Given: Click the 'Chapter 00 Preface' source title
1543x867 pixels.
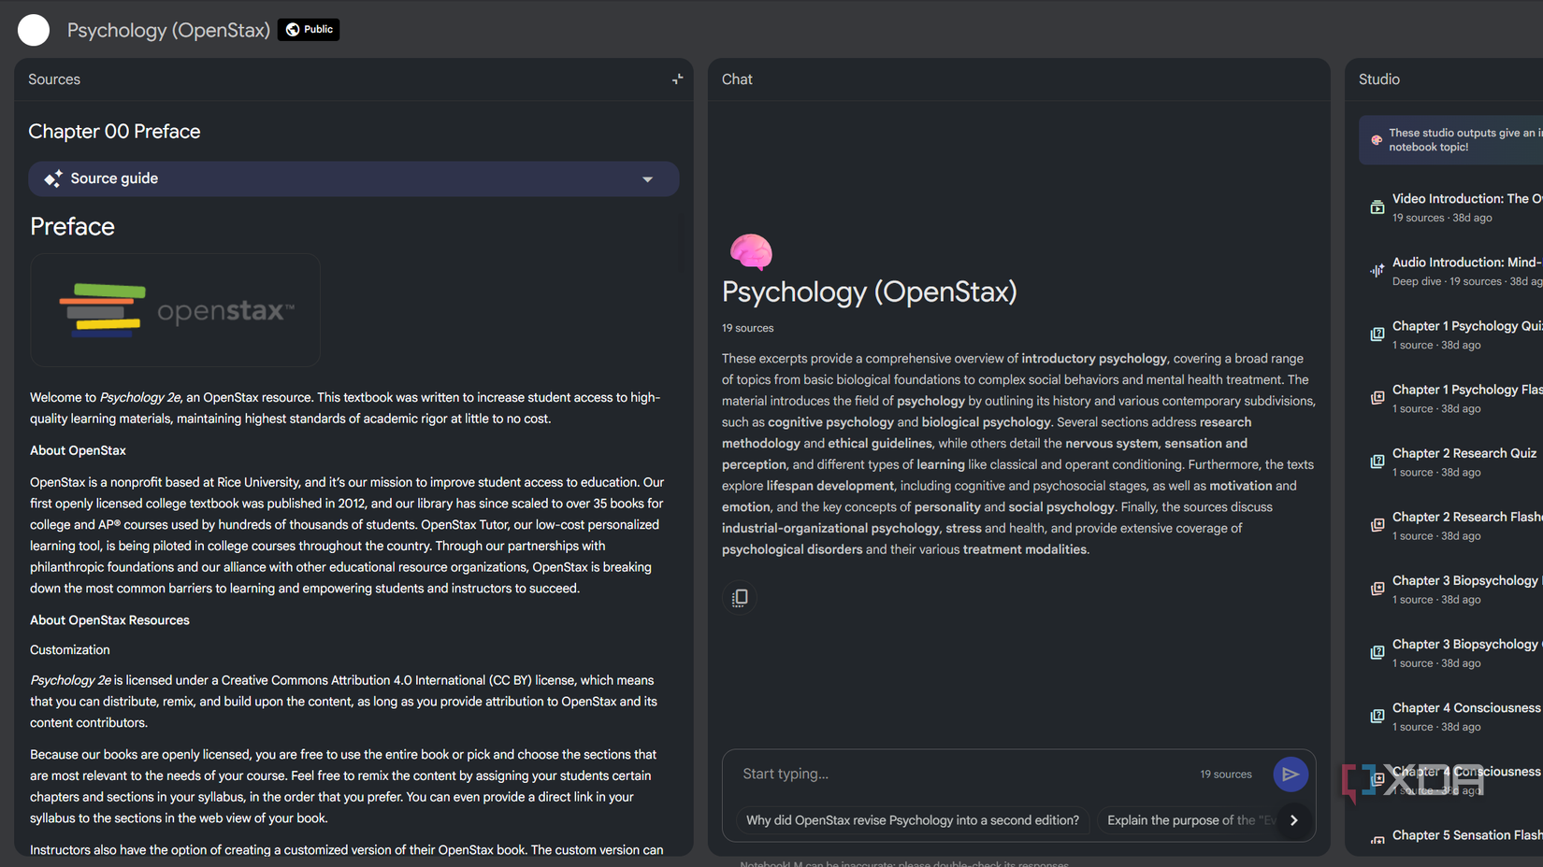Looking at the screenshot, I should (x=114, y=132).
